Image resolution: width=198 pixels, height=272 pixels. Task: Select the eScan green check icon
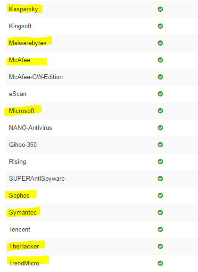[160, 94]
